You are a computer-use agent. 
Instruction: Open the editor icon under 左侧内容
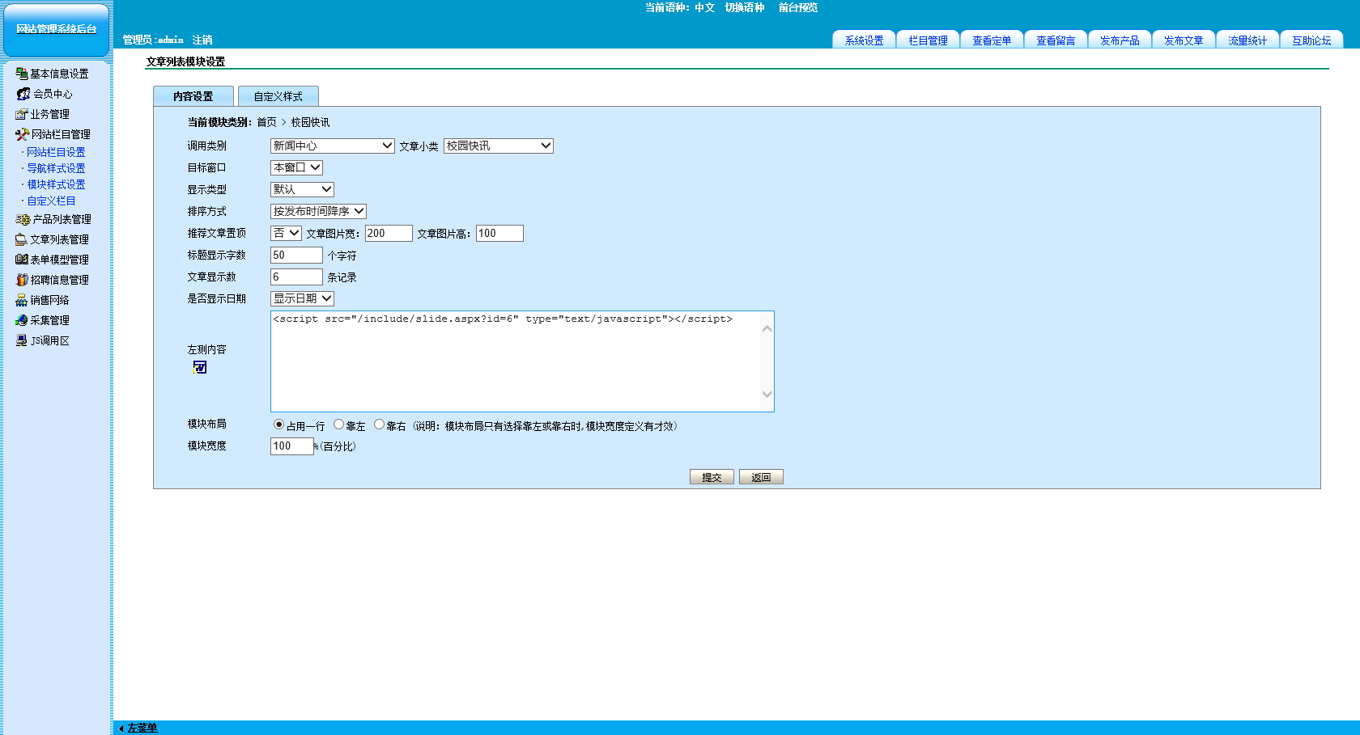[200, 367]
